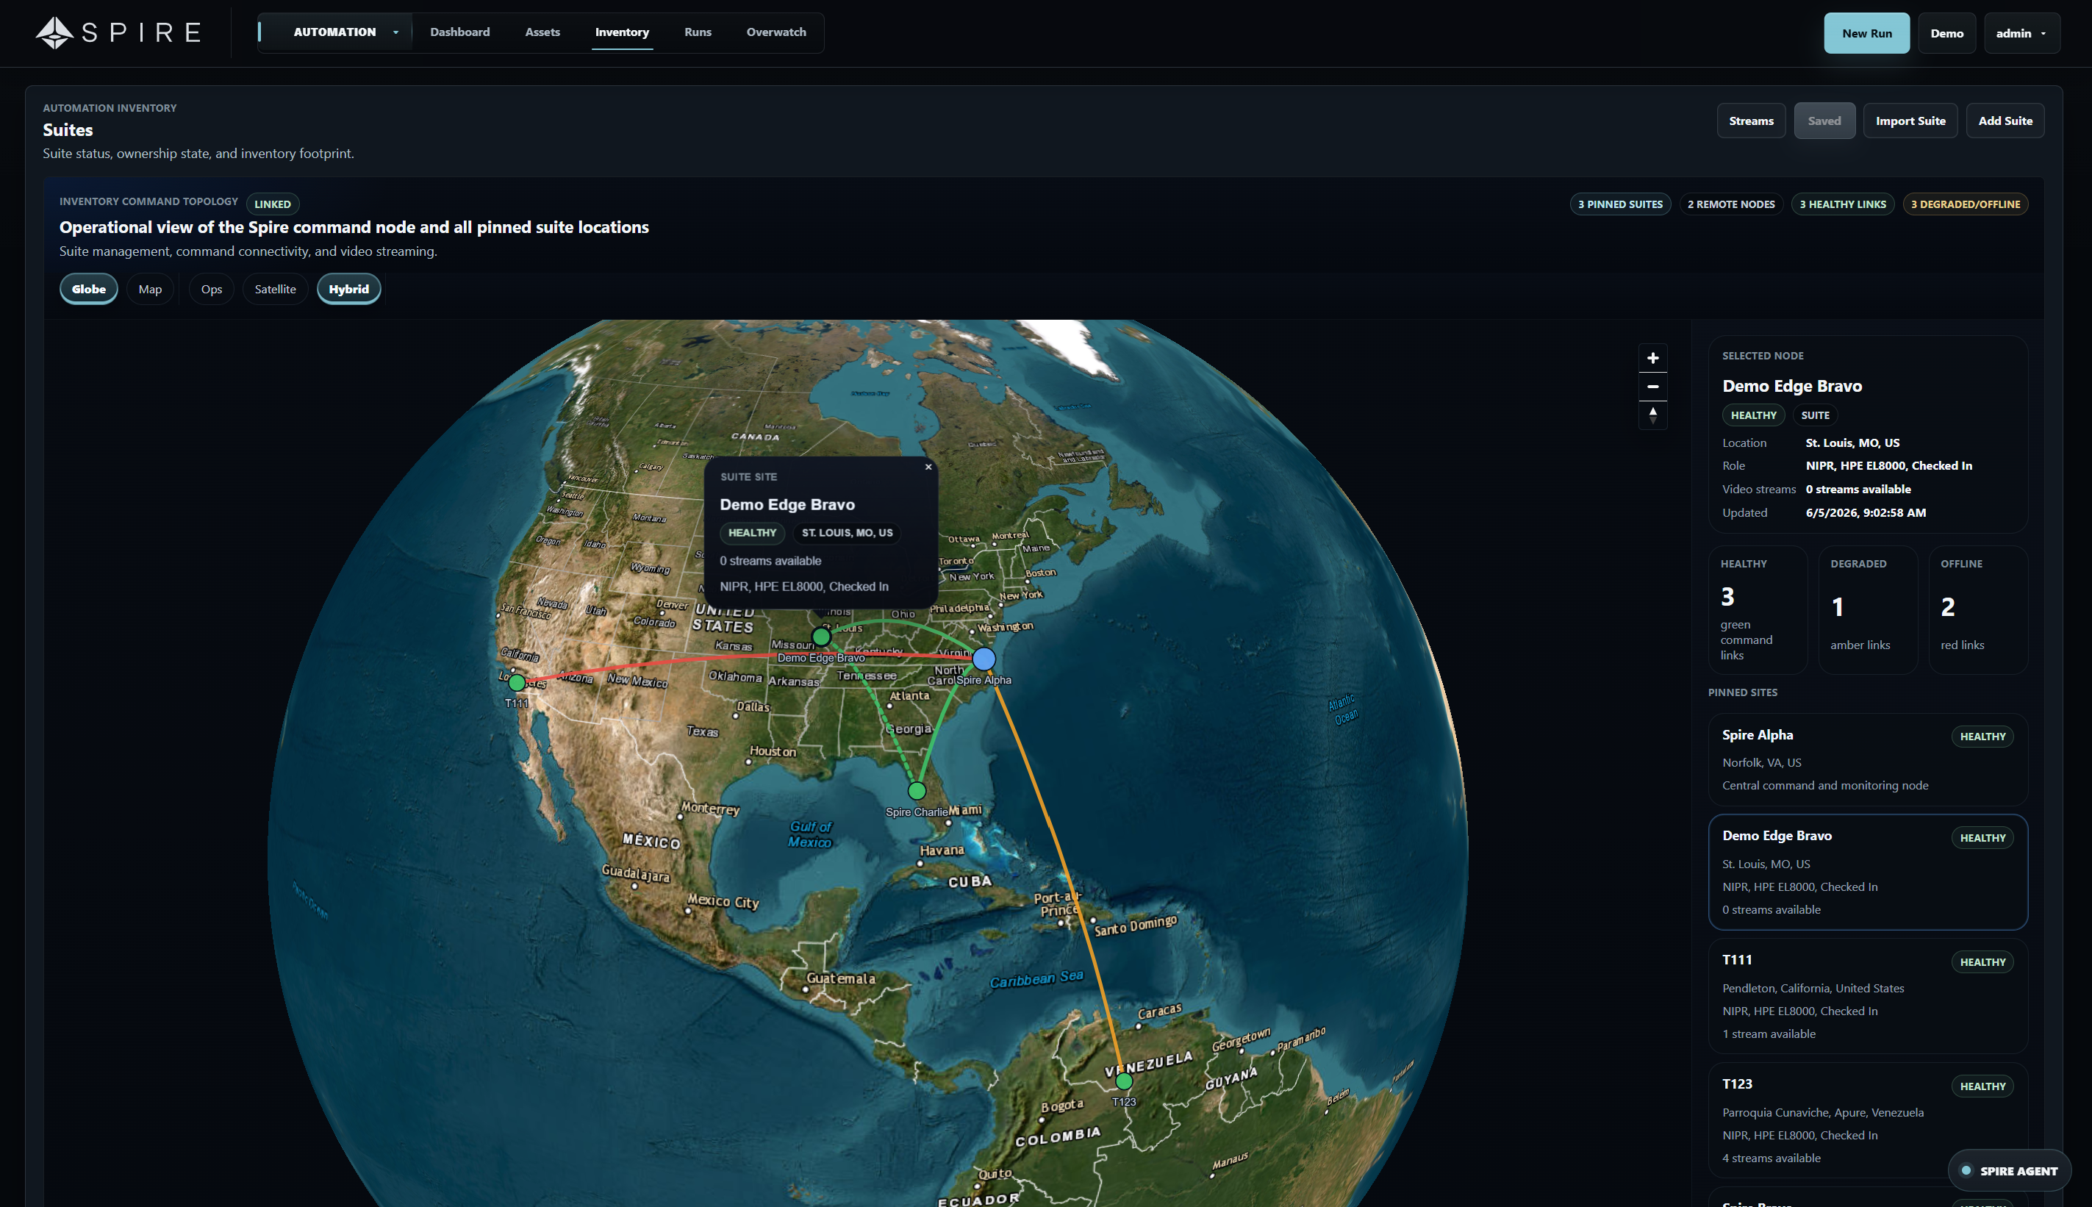Click '1 stream available' under T111
2092x1207 pixels.
[x=1768, y=1034]
